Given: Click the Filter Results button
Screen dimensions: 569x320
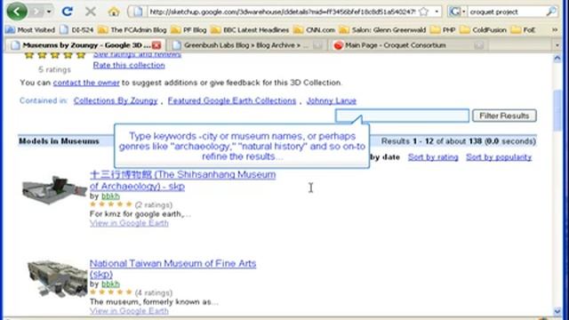Looking at the screenshot, I should click(x=504, y=116).
